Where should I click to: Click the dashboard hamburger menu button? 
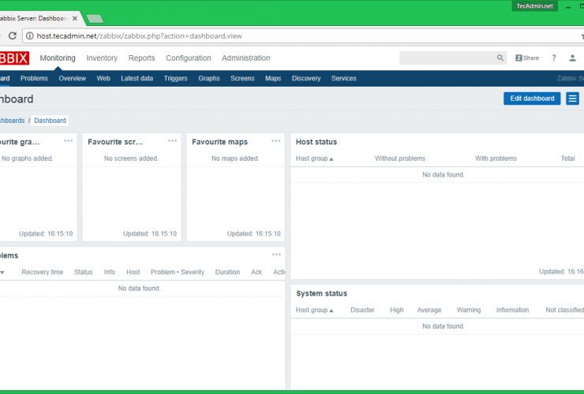pyautogui.click(x=573, y=98)
